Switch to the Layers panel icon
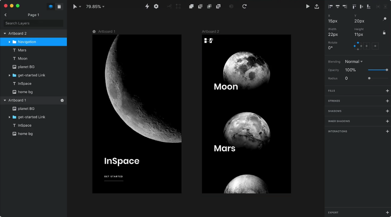 [51, 6]
